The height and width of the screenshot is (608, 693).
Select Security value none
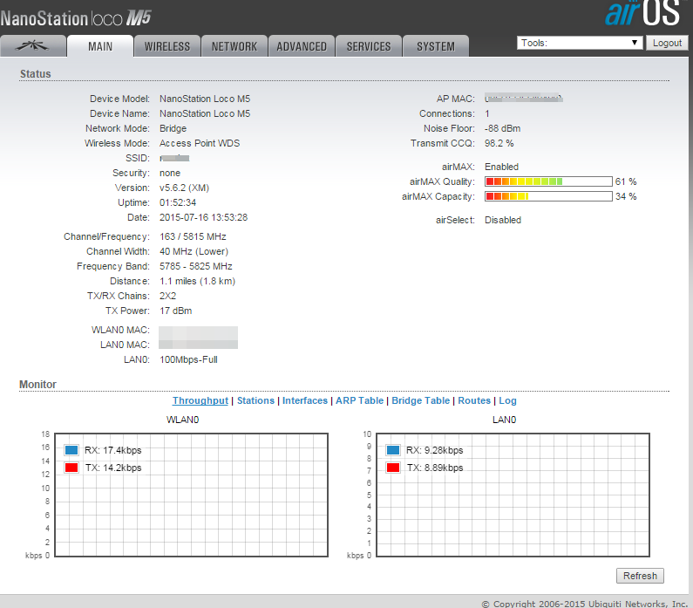(170, 173)
